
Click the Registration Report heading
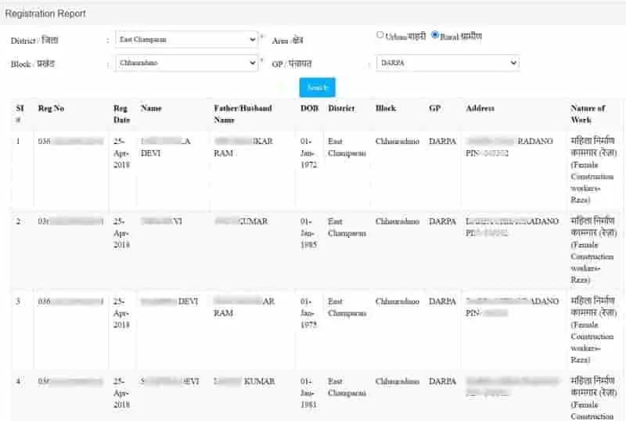click(45, 13)
